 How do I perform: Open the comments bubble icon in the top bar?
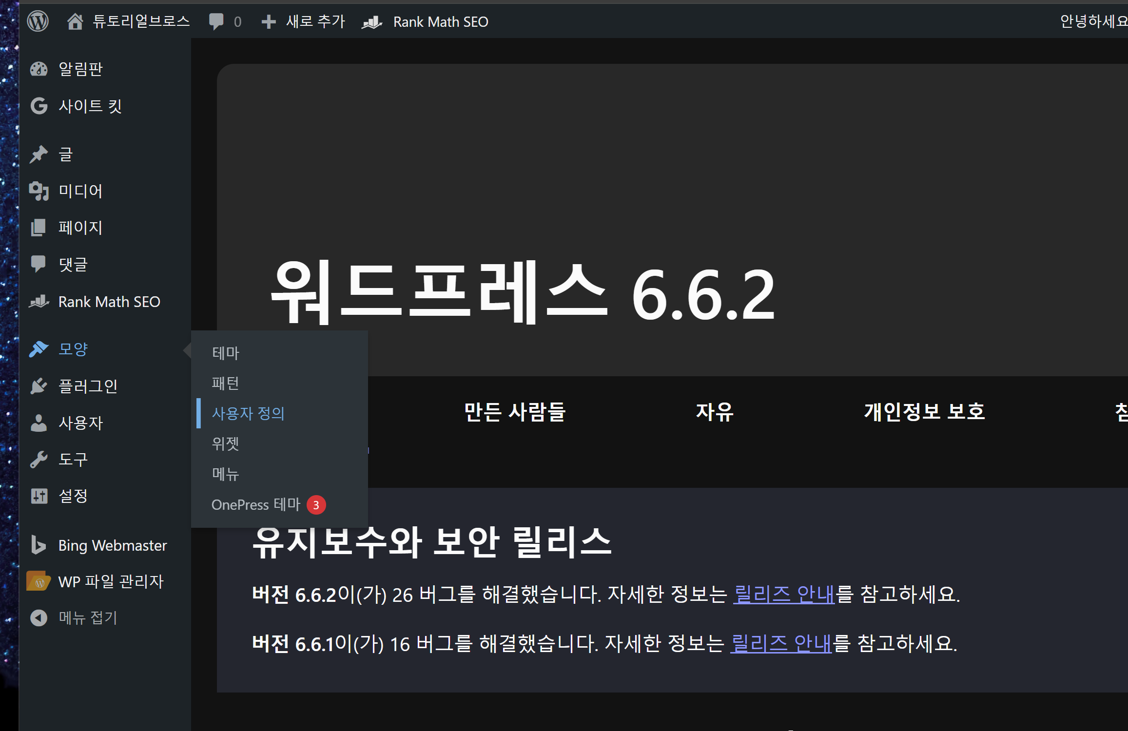pos(216,21)
